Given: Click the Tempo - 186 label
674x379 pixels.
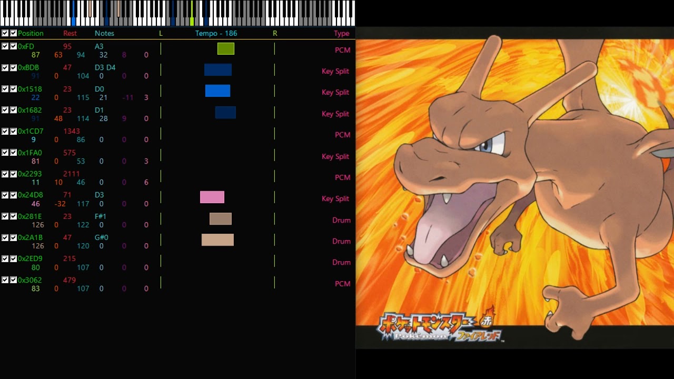Looking at the screenshot, I should coord(216,33).
